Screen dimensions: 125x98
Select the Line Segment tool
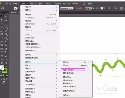pyautogui.click(x=2, y=27)
